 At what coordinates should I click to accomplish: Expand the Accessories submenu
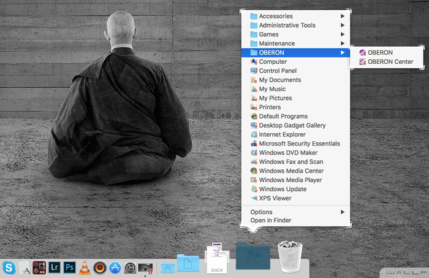275,16
